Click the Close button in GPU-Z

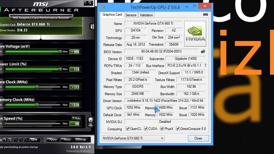click(198, 138)
